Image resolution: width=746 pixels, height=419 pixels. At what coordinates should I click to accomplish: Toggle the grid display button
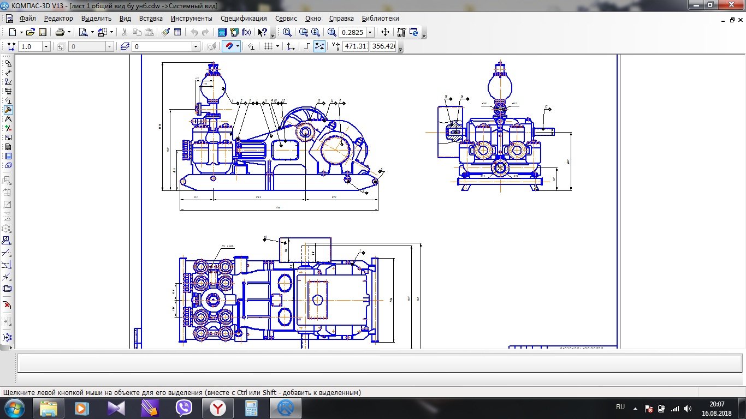pos(268,47)
